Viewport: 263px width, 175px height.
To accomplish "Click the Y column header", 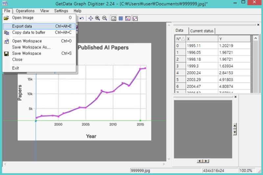I will pyautogui.click(x=234, y=39).
